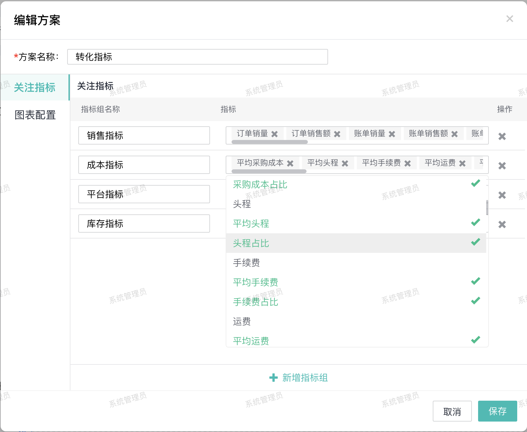Click the 销售指标 tags horizontal scrollbar

tap(269, 142)
